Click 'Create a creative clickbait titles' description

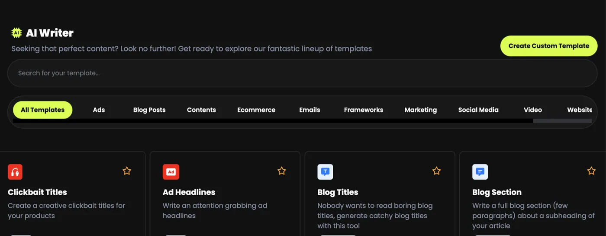(66, 210)
